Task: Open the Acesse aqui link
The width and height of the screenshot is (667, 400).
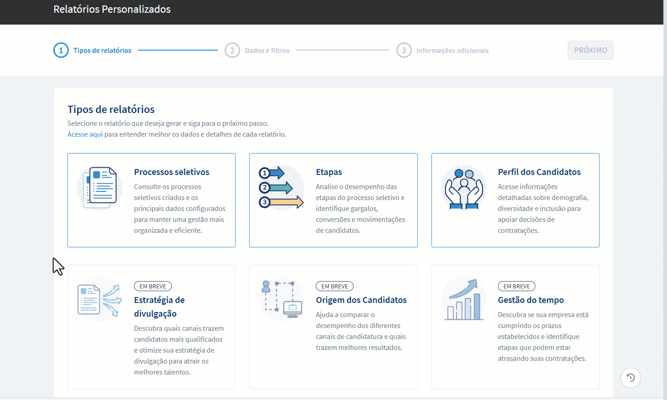Action: click(x=85, y=134)
